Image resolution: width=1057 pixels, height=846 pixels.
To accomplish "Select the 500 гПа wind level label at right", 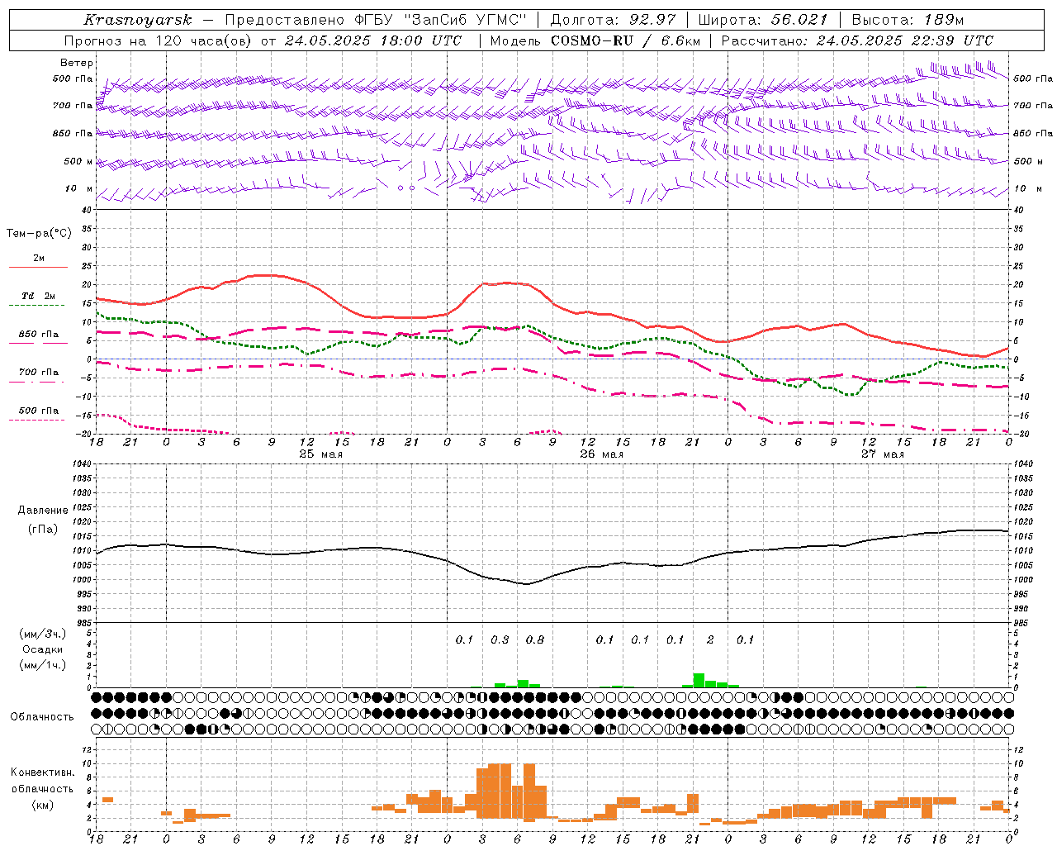I will [1033, 78].
